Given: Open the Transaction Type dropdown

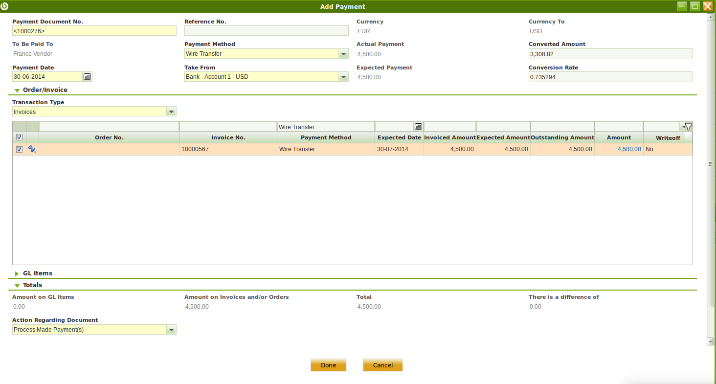Looking at the screenshot, I should click(x=171, y=112).
